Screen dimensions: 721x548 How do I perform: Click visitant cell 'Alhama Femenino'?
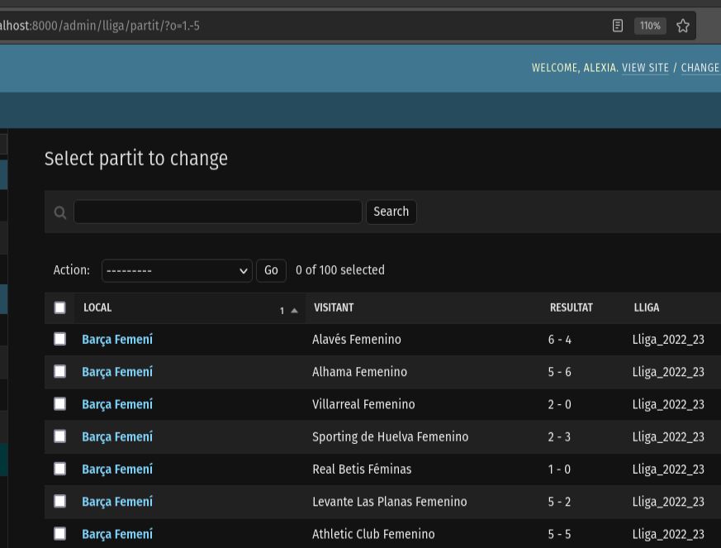(x=359, y=372)
